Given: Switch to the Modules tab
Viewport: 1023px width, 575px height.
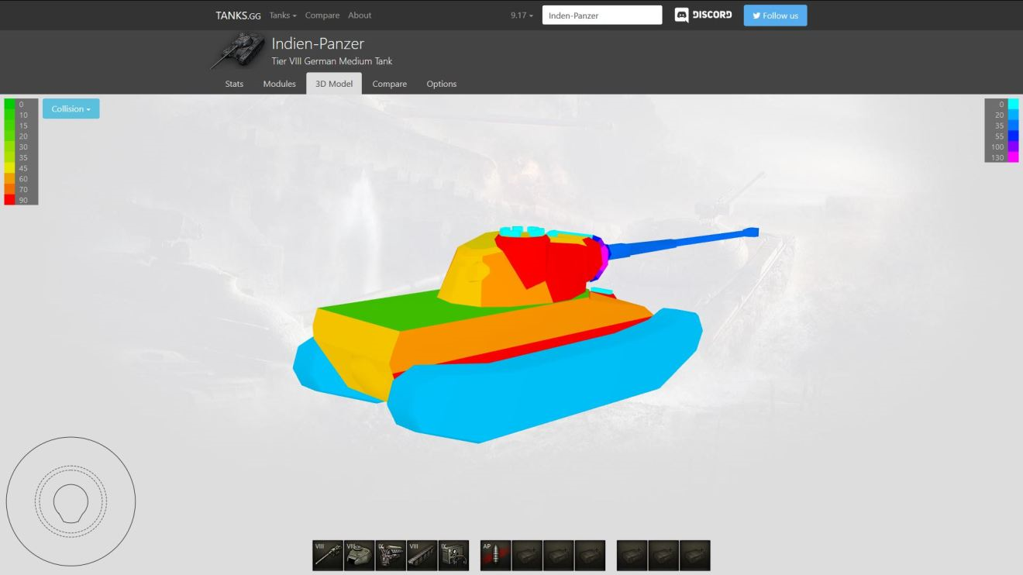Looking at the screenshot, I should pyautogui.click(x=279, y=84).
